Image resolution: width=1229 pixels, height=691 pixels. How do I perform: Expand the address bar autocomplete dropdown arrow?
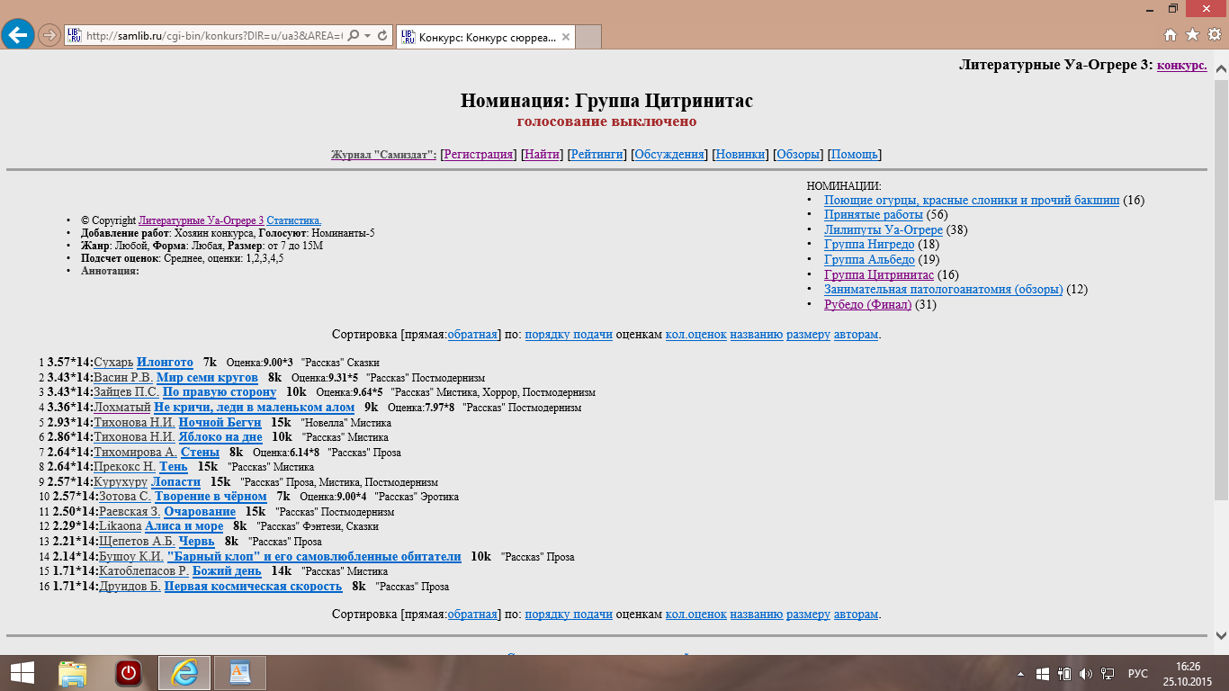[x=367, y=36]
